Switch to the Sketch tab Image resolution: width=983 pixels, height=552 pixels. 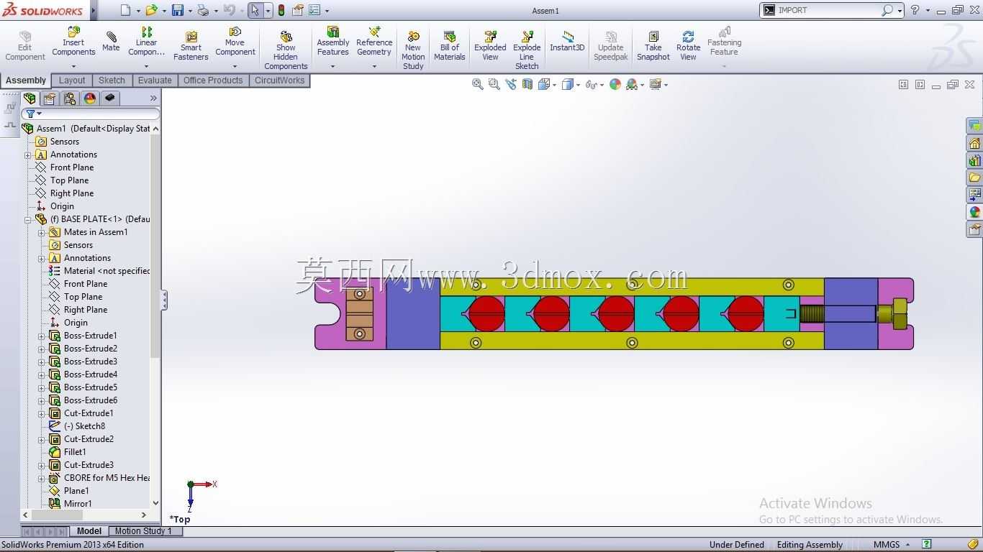click(112, 80)
